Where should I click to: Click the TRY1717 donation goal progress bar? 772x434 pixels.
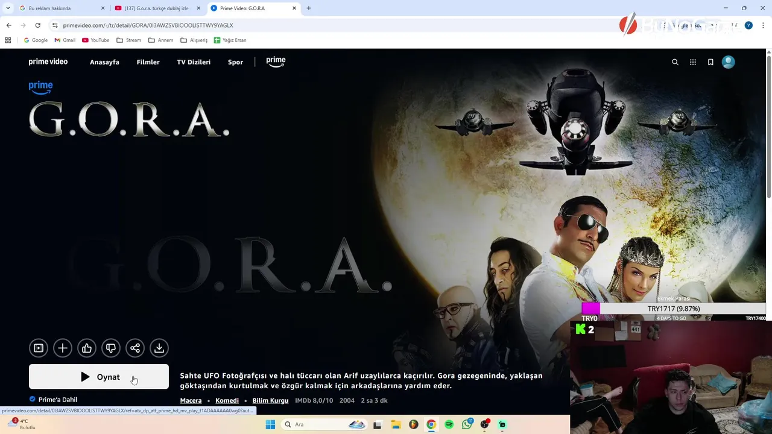click(x=674, y=309)
